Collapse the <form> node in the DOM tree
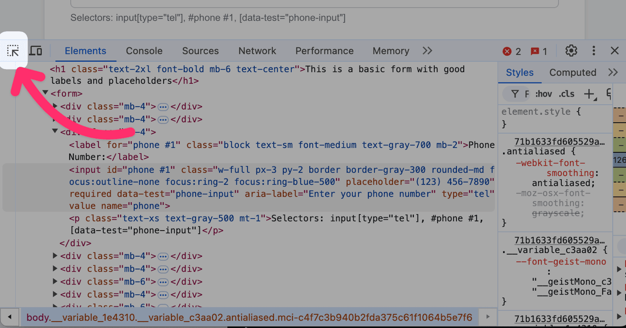Image resolution: width=626 pixels, height=328 pixels. (46, 93)
